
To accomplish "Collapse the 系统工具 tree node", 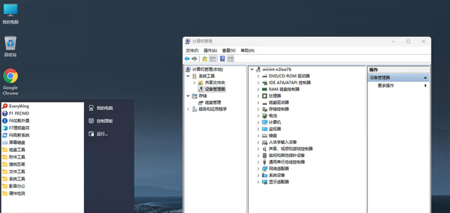I will point(188,76).
